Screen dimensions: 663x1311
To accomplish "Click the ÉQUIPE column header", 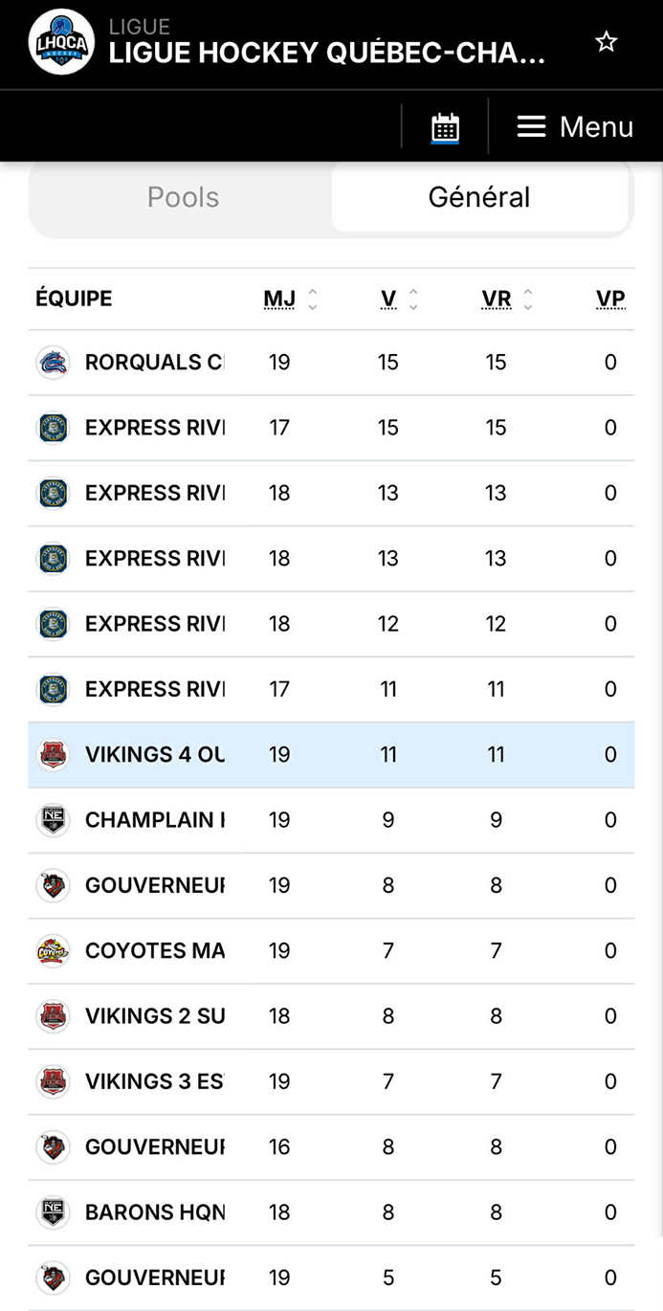I will point(74,299).
